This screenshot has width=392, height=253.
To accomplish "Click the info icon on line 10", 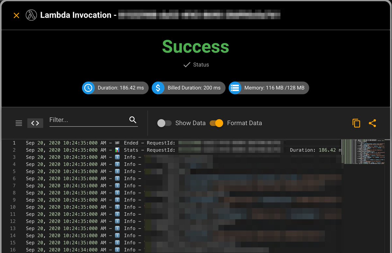I will (x=117, y=207).
